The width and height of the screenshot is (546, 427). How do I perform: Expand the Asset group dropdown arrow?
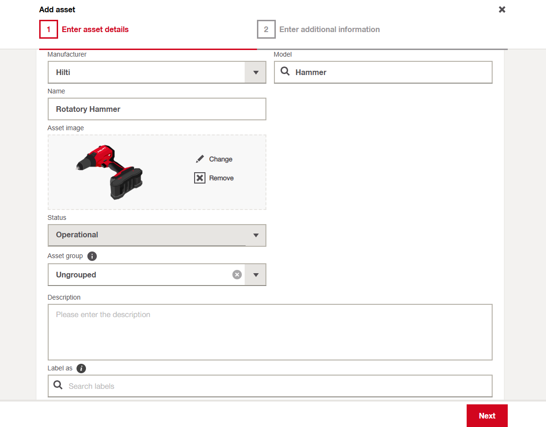[x=256, y=275]
